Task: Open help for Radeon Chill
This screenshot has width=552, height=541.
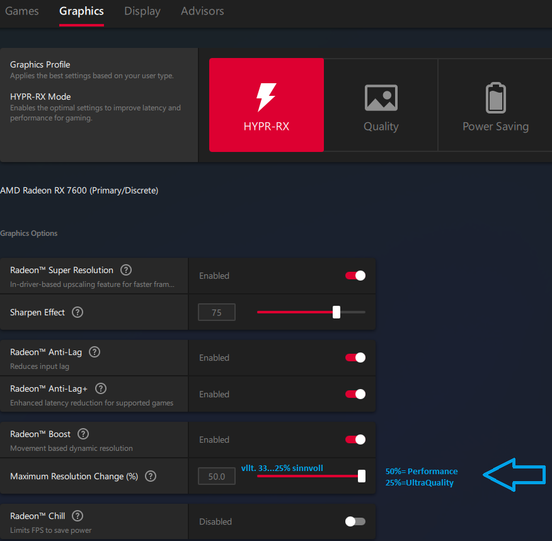Action: click(x=78, y=516)
